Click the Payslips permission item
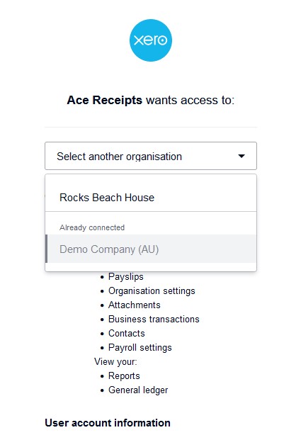This screenshot has width=296, height=435. [125, 276]
